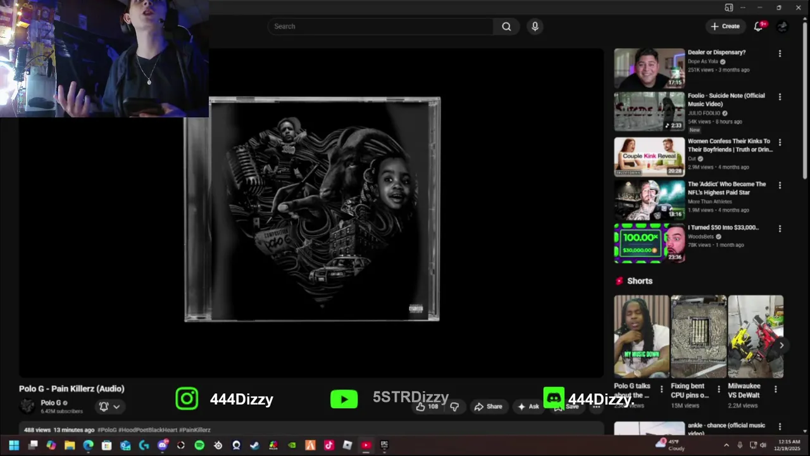Show next Shorts with right arrow
The width and height of the screenshot is (810, 456).
(x=782, y=345)
